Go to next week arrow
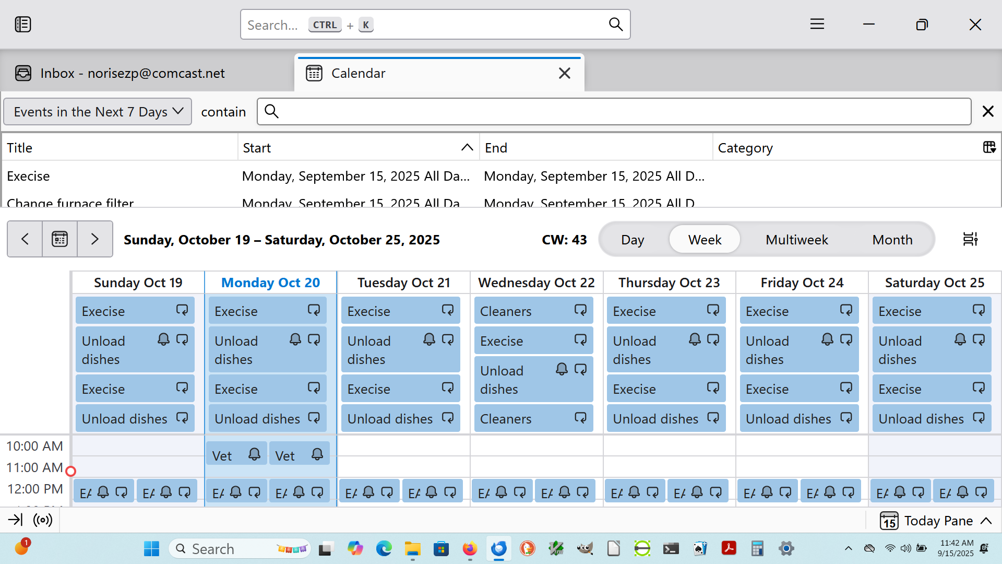Image resolution: width=1002 pixels, height=564 pixels. click(x=95, y=239)
